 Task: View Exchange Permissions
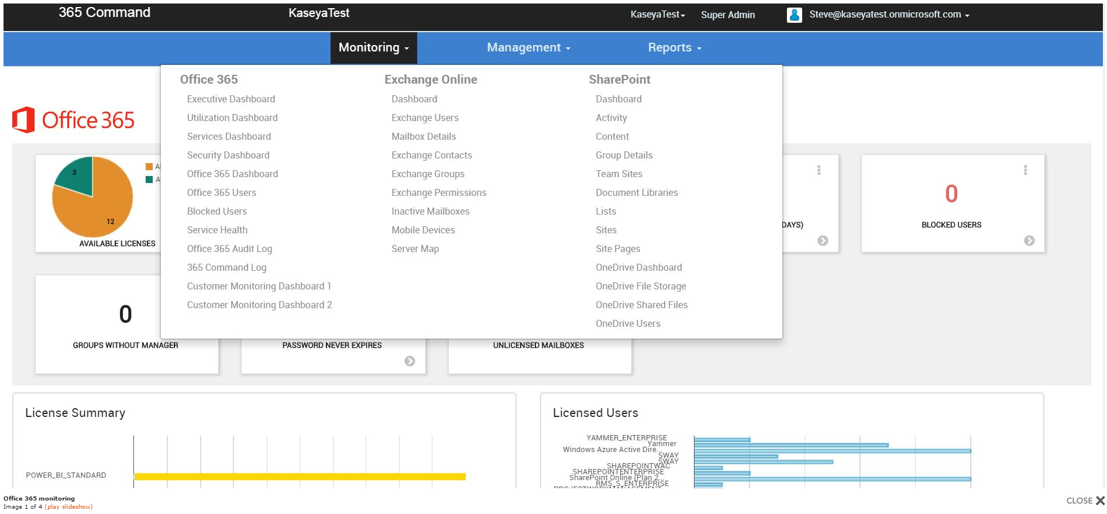pyautogui.click(x=439, y=193)
